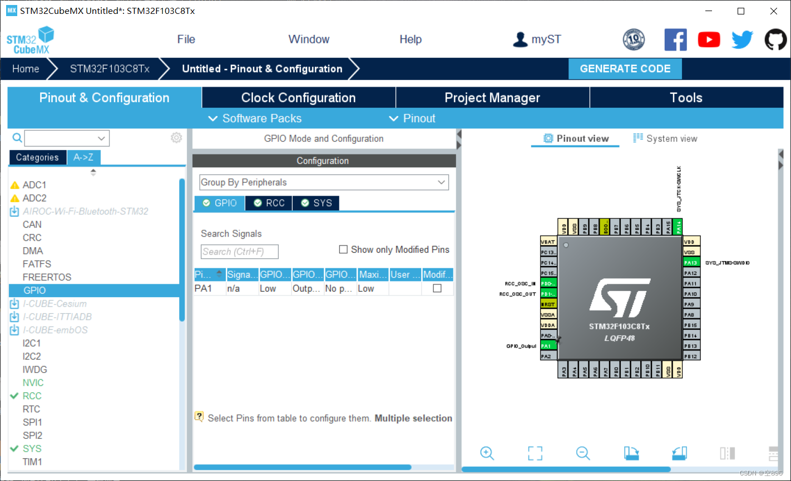Click the Untitled - Pinout & Configuration breadcrumb
791x481 pixels.
tap(262, 69)
